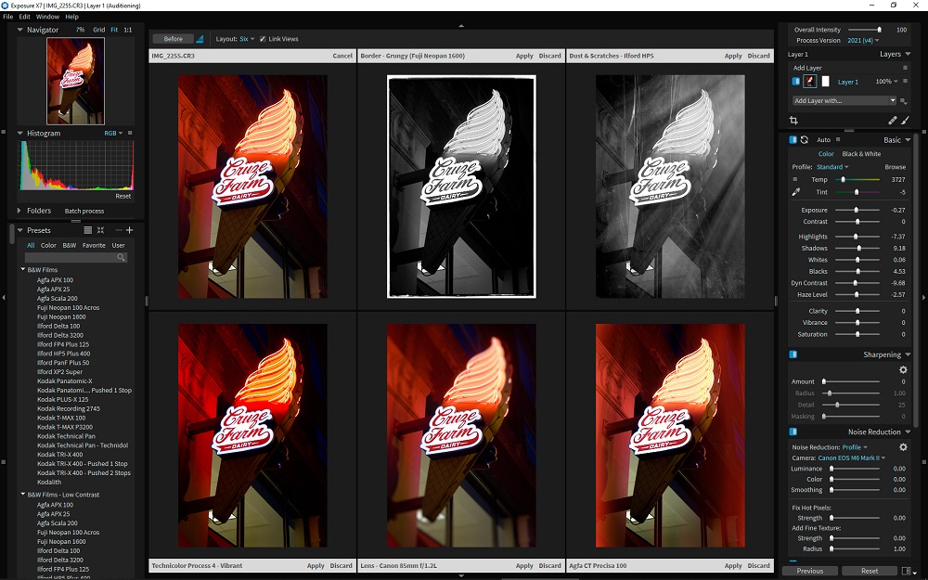The width and height of the screenshot is (928, 580).
Task: Open the Noise Reduction settings gear
Action: 904,446
